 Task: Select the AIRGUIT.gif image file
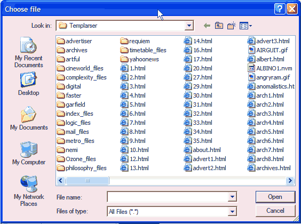click(268, 50)
